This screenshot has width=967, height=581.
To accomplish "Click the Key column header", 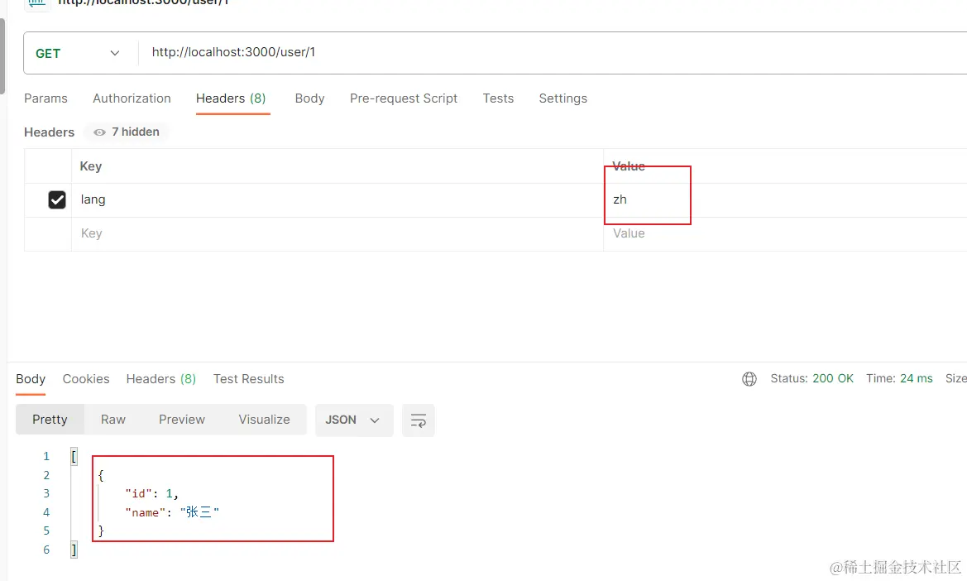I will pyautogui.click(x=91, y=166).
